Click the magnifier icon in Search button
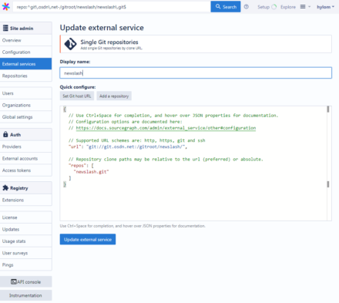339x303 pixels. pos(218,6)
